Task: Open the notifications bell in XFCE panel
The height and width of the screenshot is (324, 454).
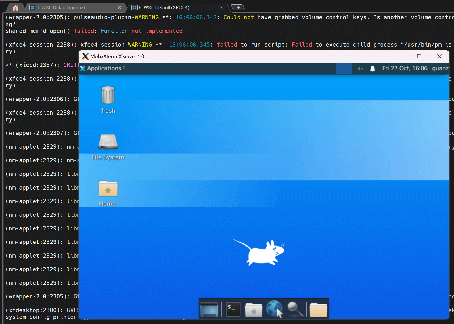Action: point(373,68)
